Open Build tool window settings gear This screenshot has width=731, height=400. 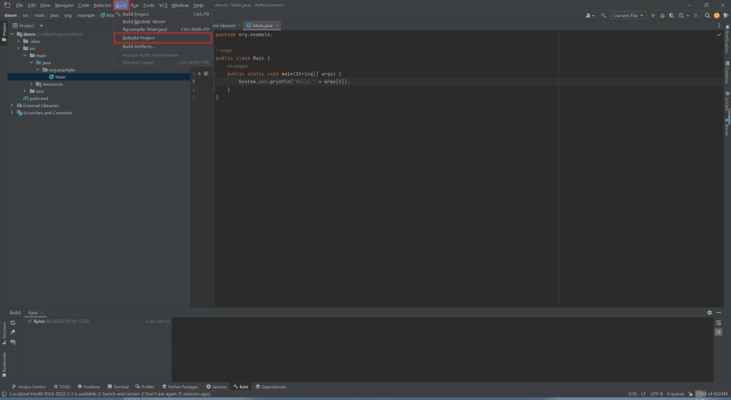pyautogui.click(x=709, y=313)
